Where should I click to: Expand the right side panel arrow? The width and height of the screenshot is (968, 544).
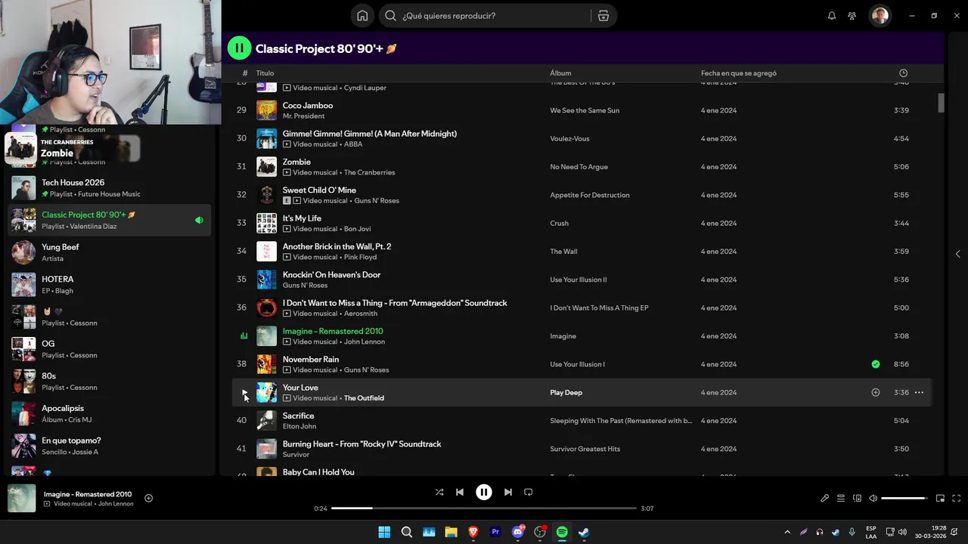[x=958, y=254]
